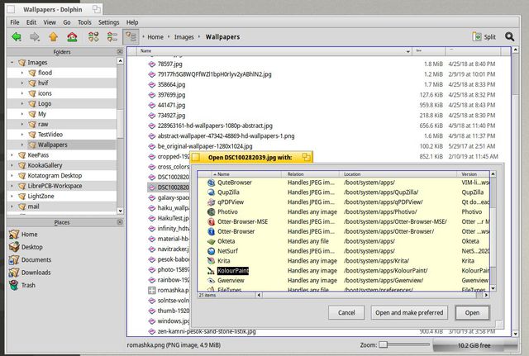Open the Edit menu

click(31, 22)
